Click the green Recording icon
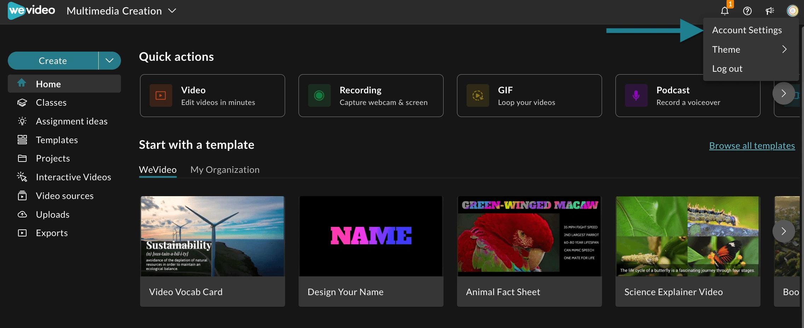This screenshot has height=328, width=804. pyautogui.click(x=319, y=95)
